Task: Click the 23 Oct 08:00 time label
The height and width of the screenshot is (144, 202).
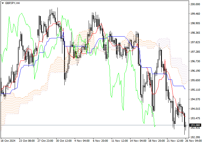Action: pos(27,141)
